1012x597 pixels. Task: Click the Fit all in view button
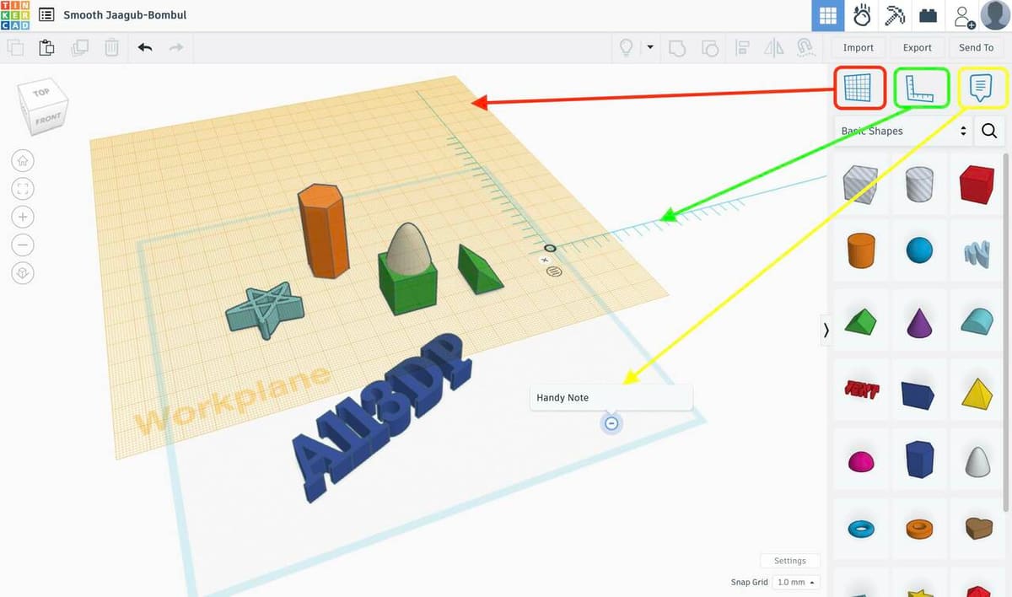pos(24,188)
